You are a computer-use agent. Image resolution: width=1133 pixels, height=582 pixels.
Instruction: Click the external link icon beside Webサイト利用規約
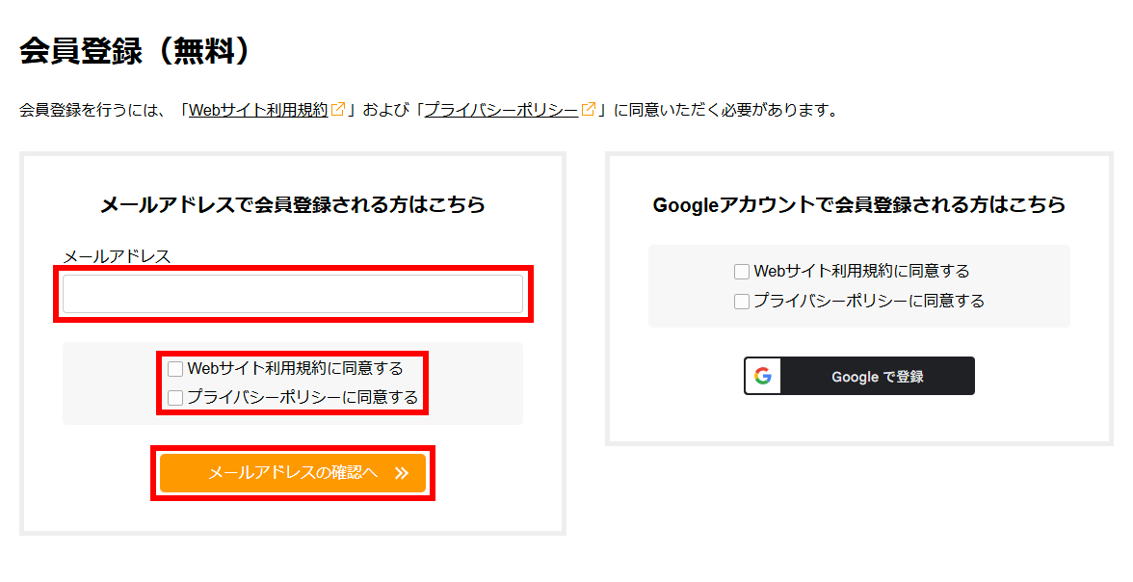pos(336,109)
